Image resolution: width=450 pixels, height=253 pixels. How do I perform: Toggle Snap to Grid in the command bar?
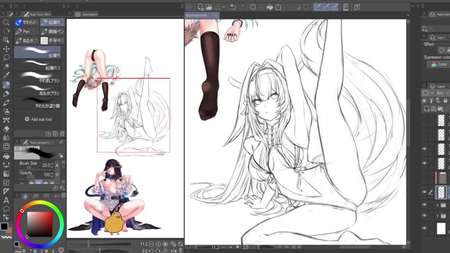pos(335,7)
